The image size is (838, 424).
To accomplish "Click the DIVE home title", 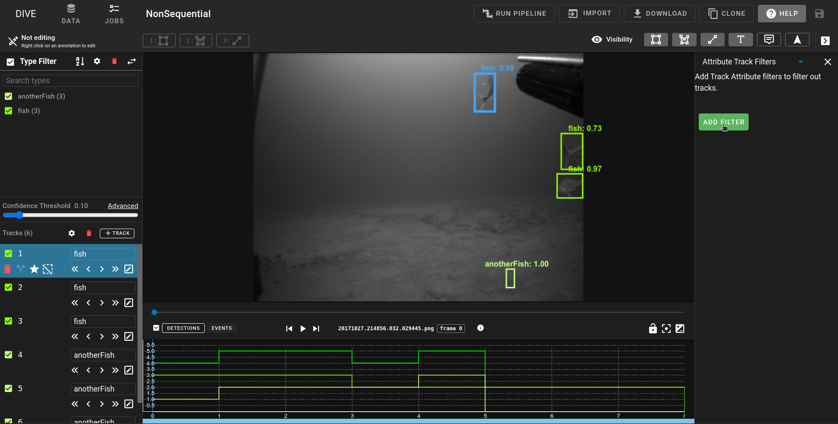I will click(x=26, y=14).
